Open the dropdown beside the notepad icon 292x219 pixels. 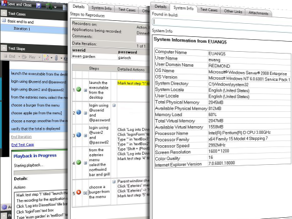tap(51, 58)
